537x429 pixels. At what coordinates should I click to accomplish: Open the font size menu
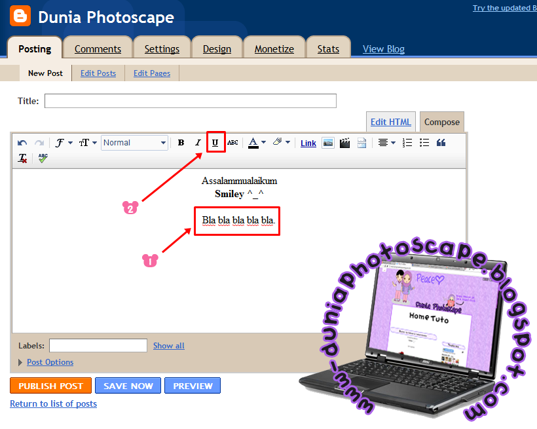pos(88,143)
